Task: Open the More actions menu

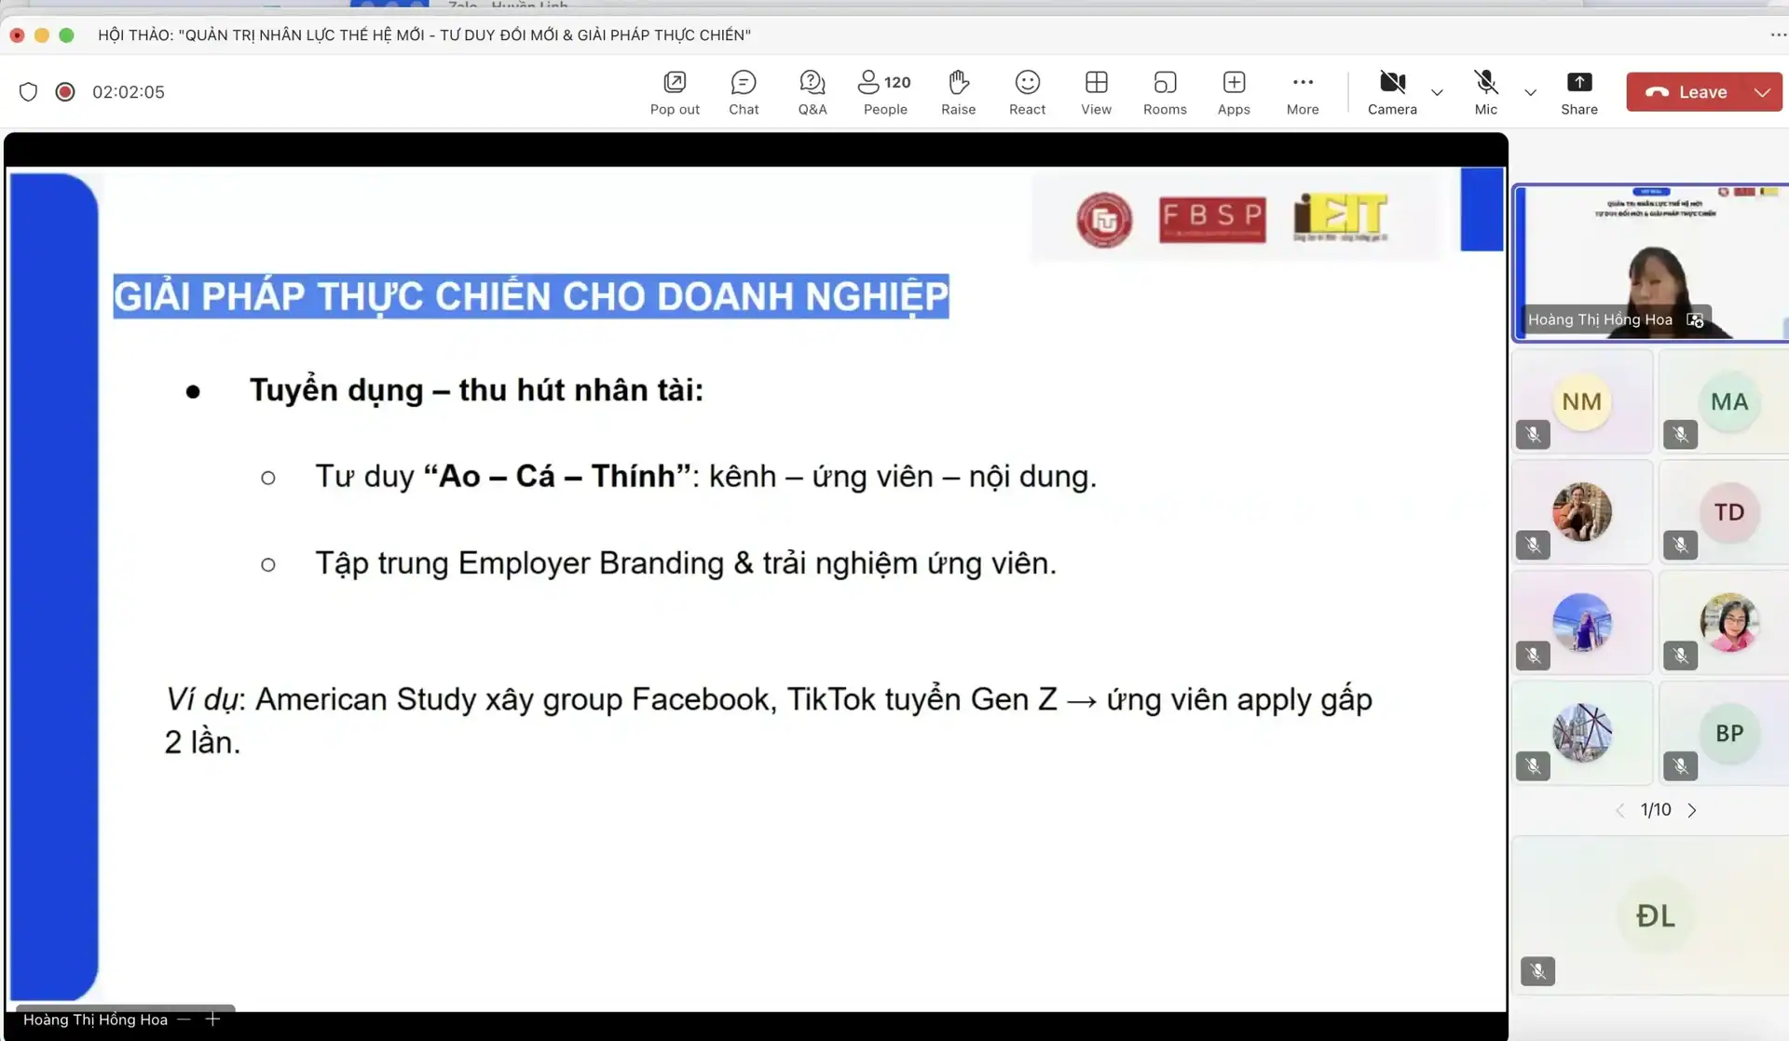Action: (1302, 91)
